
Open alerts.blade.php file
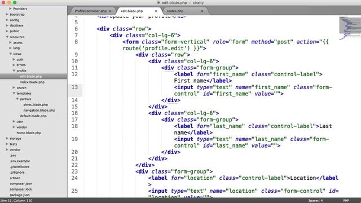(36, 105)
